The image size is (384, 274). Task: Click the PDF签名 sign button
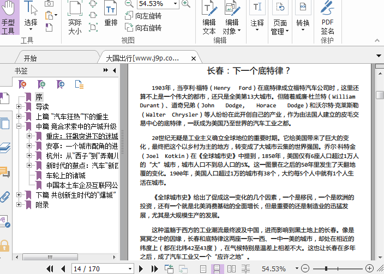click(x=327, y=17)
